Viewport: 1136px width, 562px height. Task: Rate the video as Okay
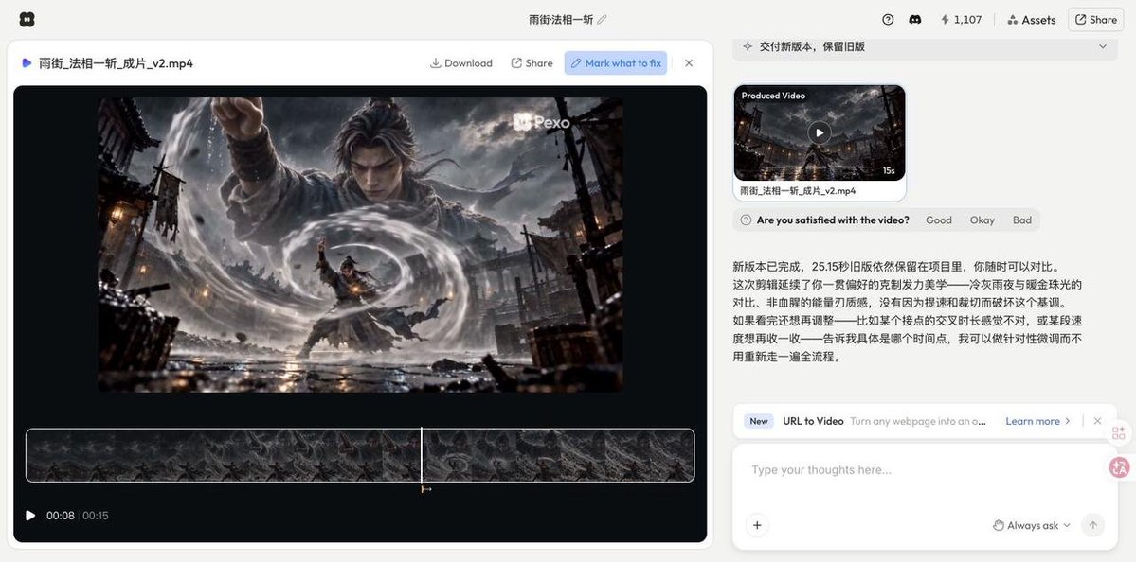(982, 220)
